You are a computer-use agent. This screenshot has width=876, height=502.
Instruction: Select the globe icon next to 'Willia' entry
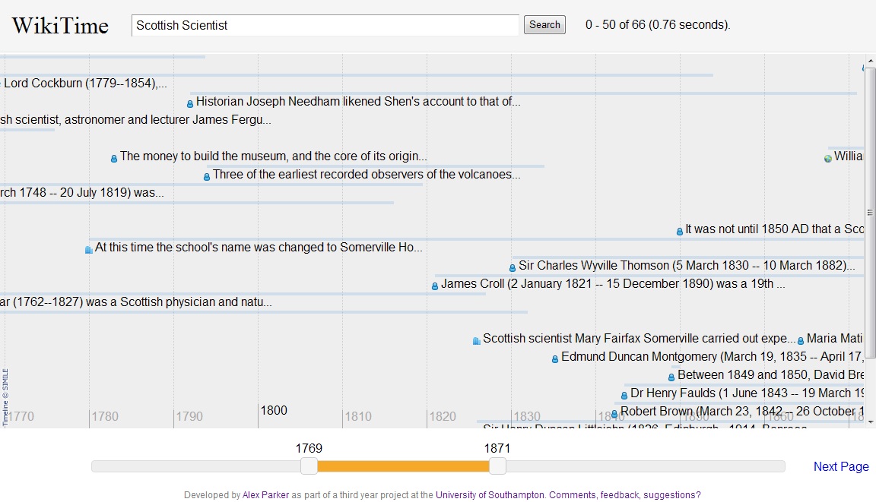pos(828,159)
